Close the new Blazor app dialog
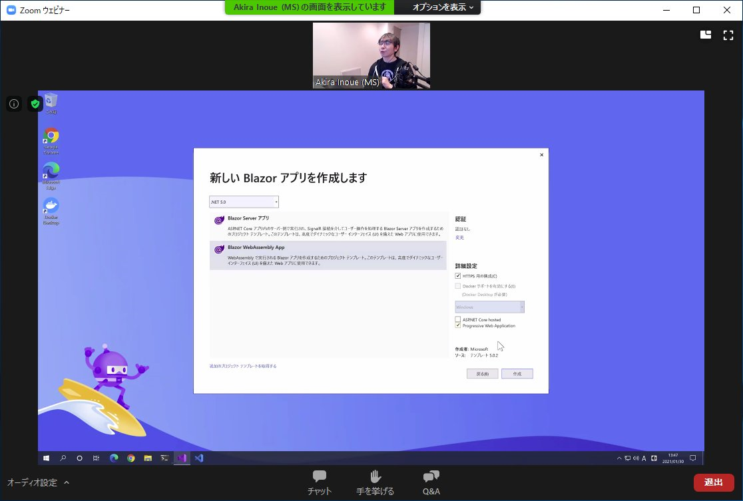743x501 pixels. 542,155
